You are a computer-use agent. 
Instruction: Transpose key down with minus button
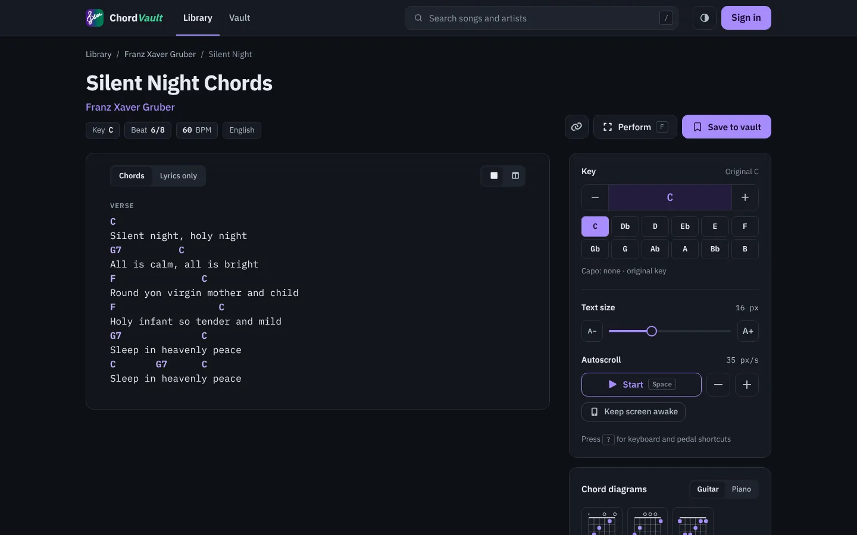click(x=595, y=197)
